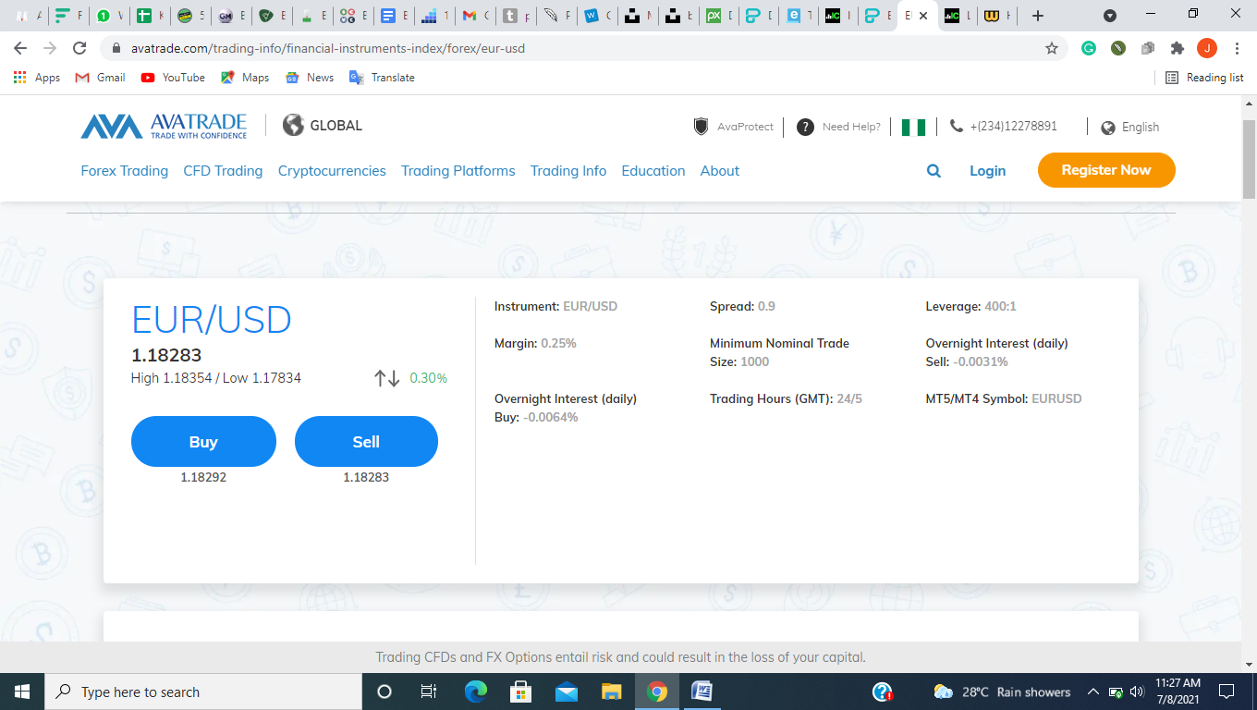Open File Explorer from the taskbar
The image size is (1257, 710).
pos(612,692)
